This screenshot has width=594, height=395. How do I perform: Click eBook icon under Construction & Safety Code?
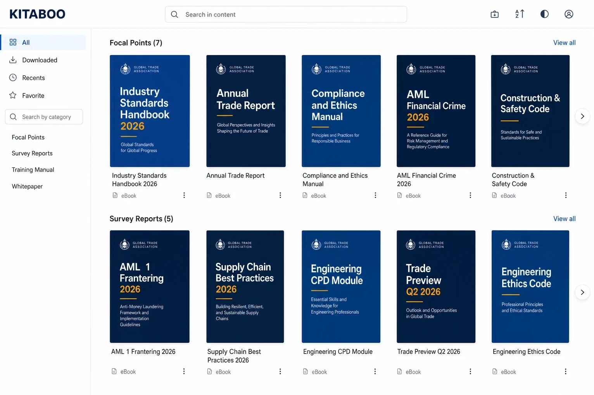click(494, 195)
